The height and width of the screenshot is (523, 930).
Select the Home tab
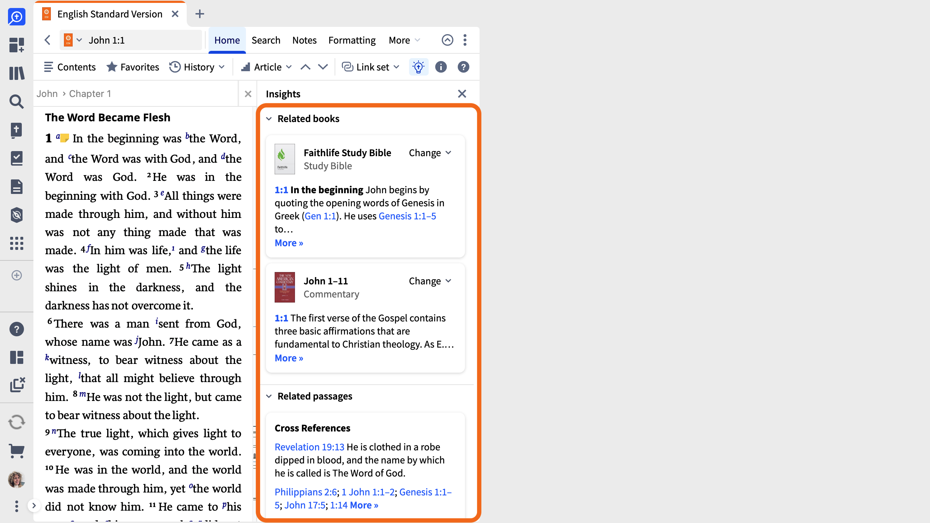227,40
